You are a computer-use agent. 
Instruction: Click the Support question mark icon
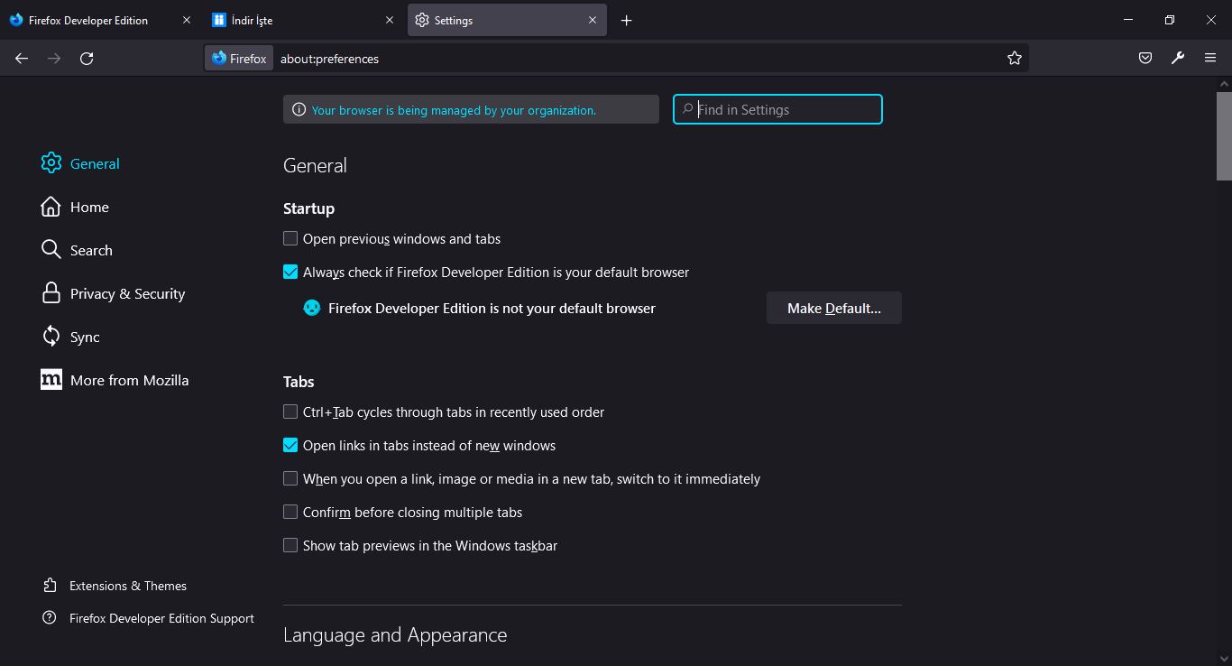point(50,618)
